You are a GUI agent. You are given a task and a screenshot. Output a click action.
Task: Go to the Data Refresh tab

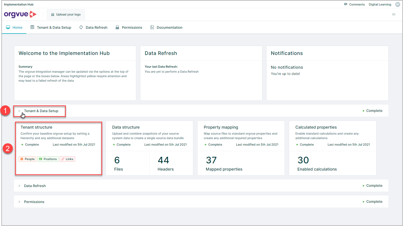(x=93, y=27)
